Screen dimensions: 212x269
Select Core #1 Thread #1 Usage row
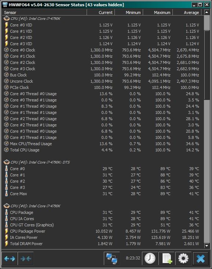[x=103, y=112]
